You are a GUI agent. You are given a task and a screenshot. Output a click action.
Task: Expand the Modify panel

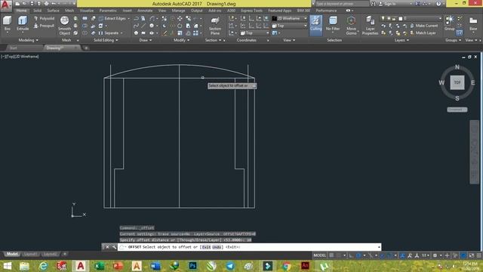(x=181, y=40)
